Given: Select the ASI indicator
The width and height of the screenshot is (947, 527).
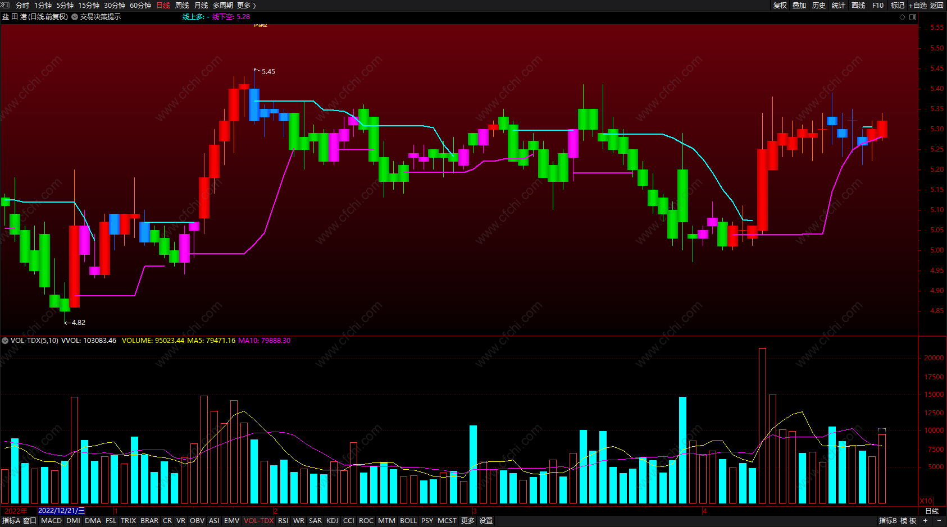Looking at the screenshot, I should coord(214,521).
